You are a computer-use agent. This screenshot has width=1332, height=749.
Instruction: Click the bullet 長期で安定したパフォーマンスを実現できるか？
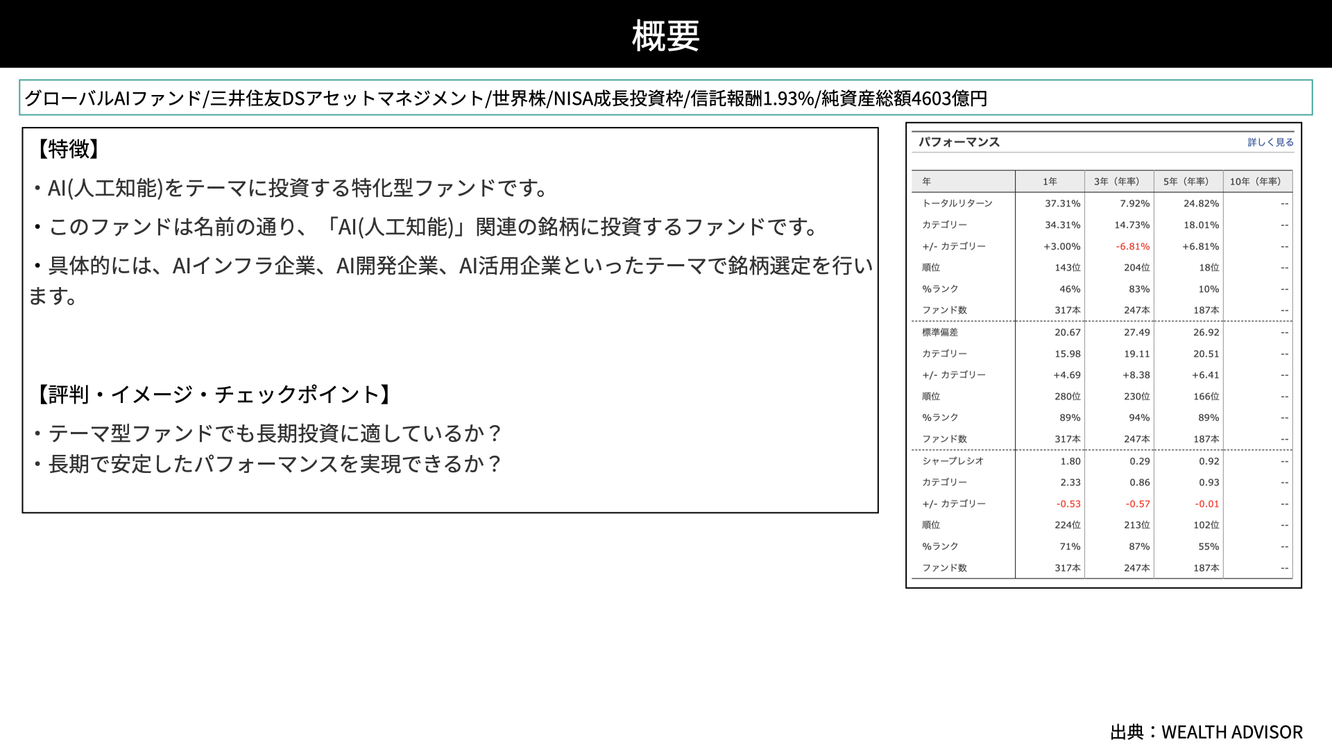267,464
